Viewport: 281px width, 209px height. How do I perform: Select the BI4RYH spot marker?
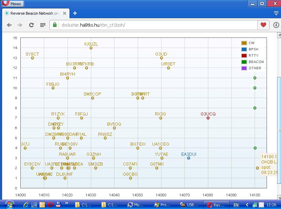tap(67, 78)
